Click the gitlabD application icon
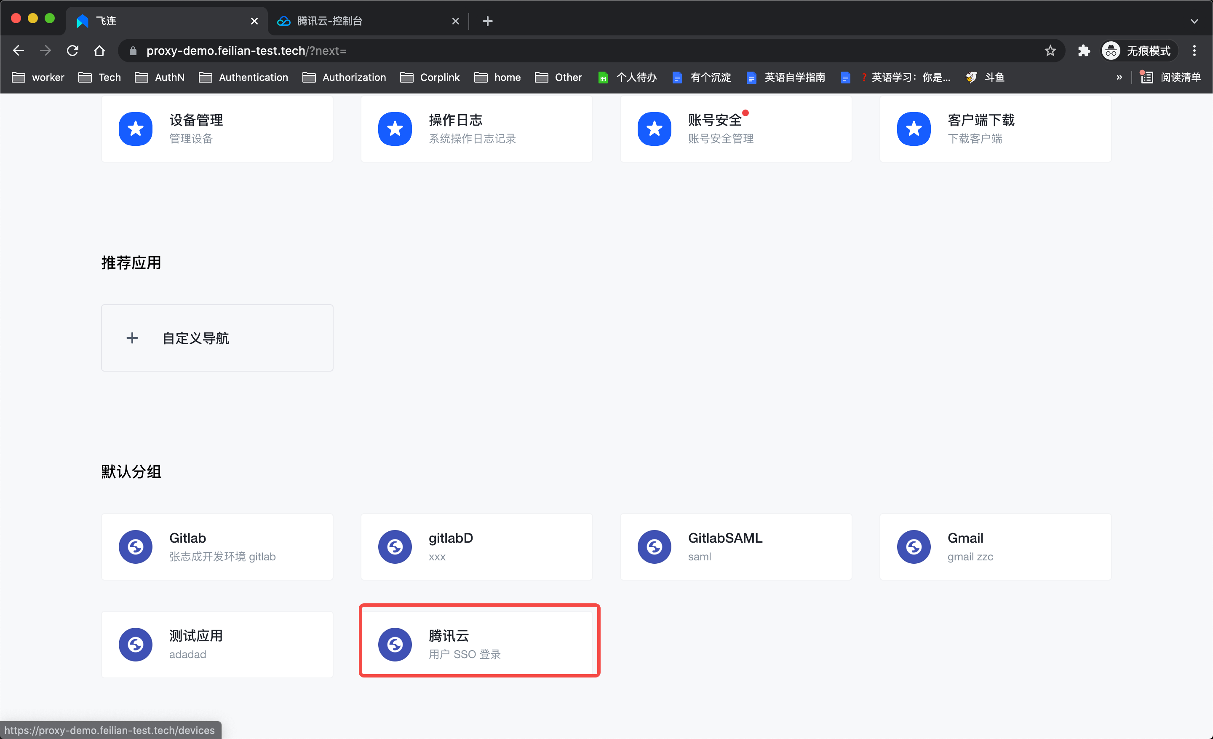 [395, 546]
